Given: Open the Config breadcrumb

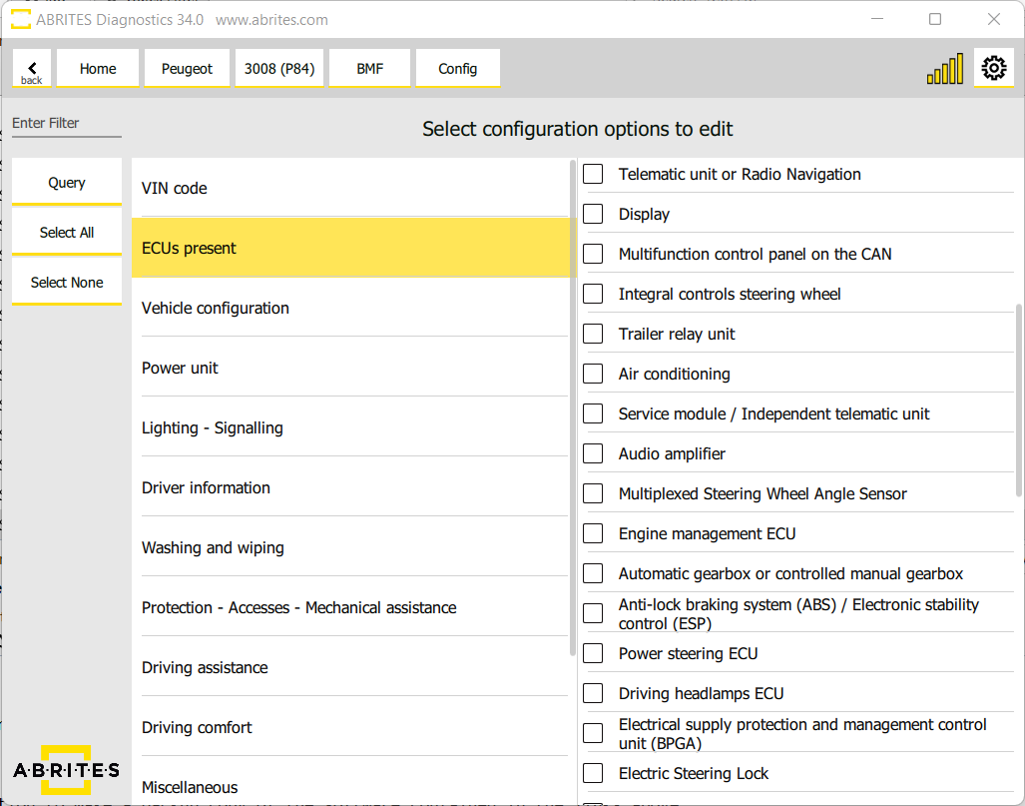Looking at the screenshot, I should point(457,68).
